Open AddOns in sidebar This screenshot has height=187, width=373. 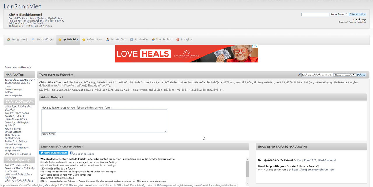[9, 93]
